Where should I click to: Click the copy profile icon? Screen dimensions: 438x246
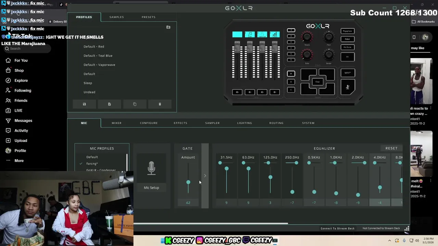[134, 104]
